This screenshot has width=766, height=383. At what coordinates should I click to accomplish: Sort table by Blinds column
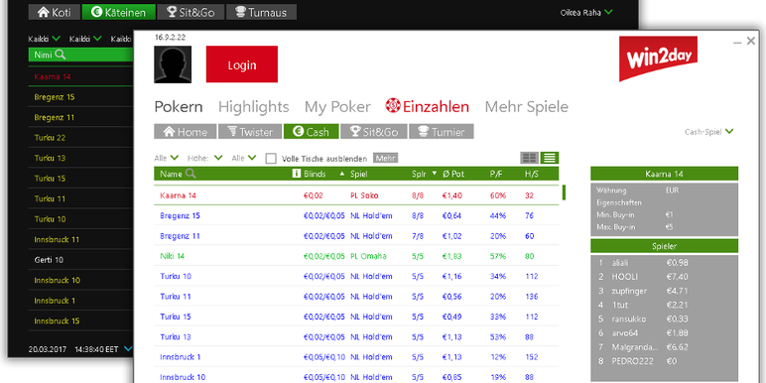315,174
